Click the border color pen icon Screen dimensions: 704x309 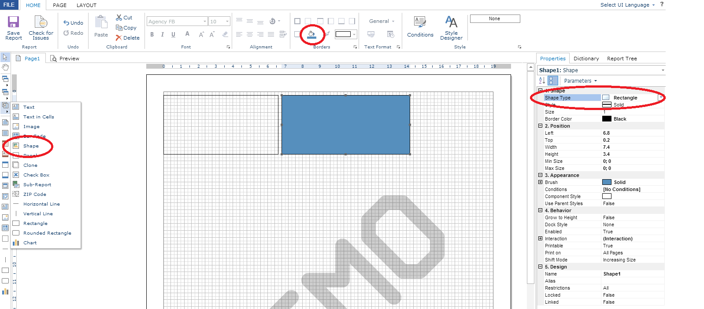[x=327, y=34]
